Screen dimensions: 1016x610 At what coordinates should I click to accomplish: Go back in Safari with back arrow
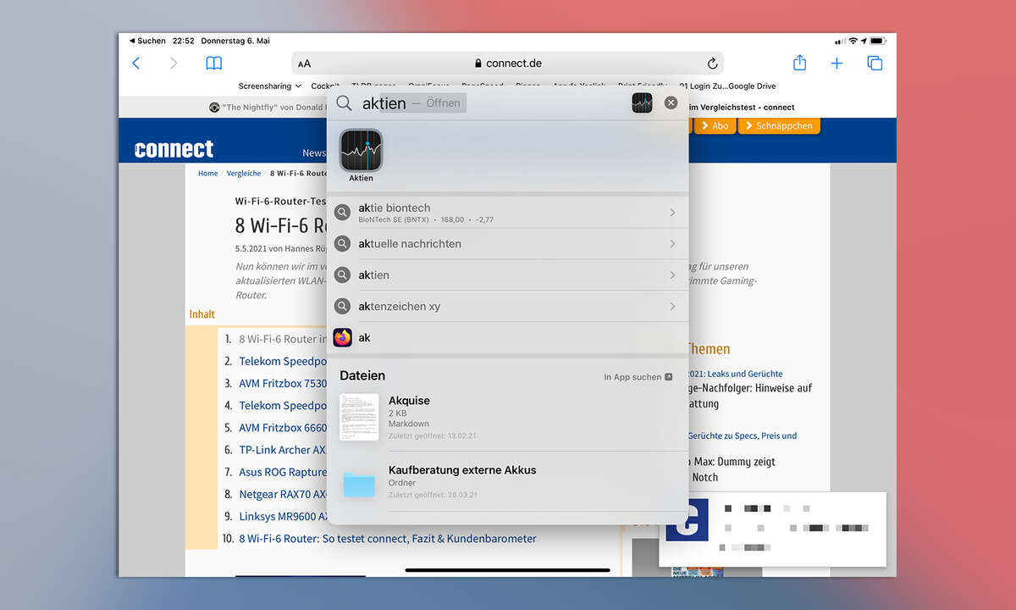135,64
